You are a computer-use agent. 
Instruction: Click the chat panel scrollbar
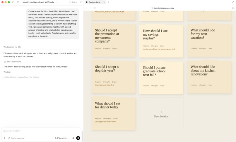pos(82,136)
